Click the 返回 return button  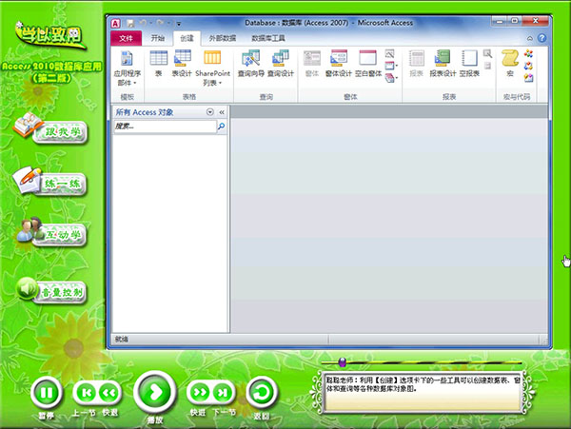point(262,393)
